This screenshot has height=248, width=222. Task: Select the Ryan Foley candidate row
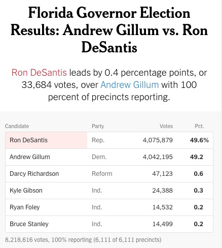pyautogui.click(x=109, y=207)
